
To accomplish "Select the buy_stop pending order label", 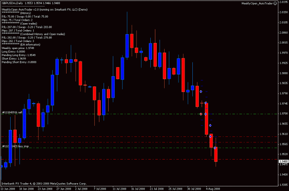I will click(15, 146).
